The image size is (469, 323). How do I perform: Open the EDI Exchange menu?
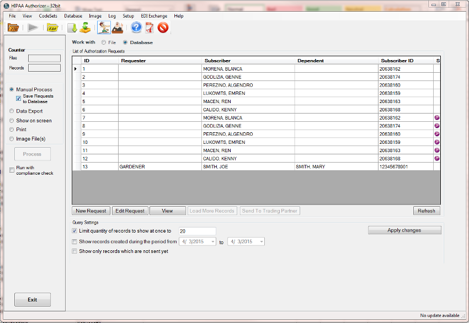click(x=154, y=16)
